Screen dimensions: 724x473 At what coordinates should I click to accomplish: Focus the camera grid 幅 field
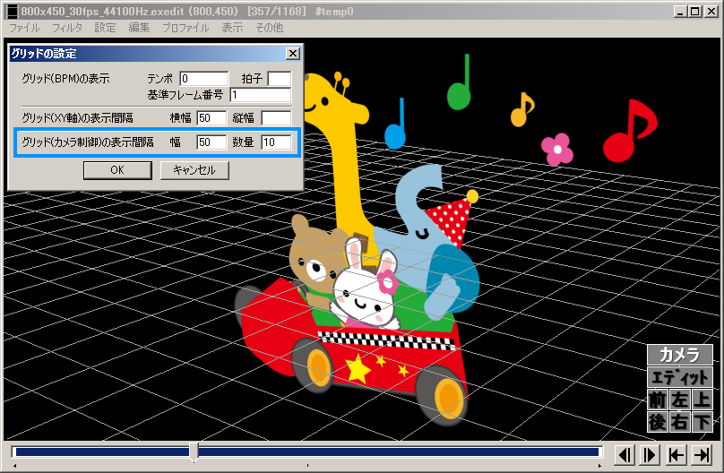click(211, 142)
